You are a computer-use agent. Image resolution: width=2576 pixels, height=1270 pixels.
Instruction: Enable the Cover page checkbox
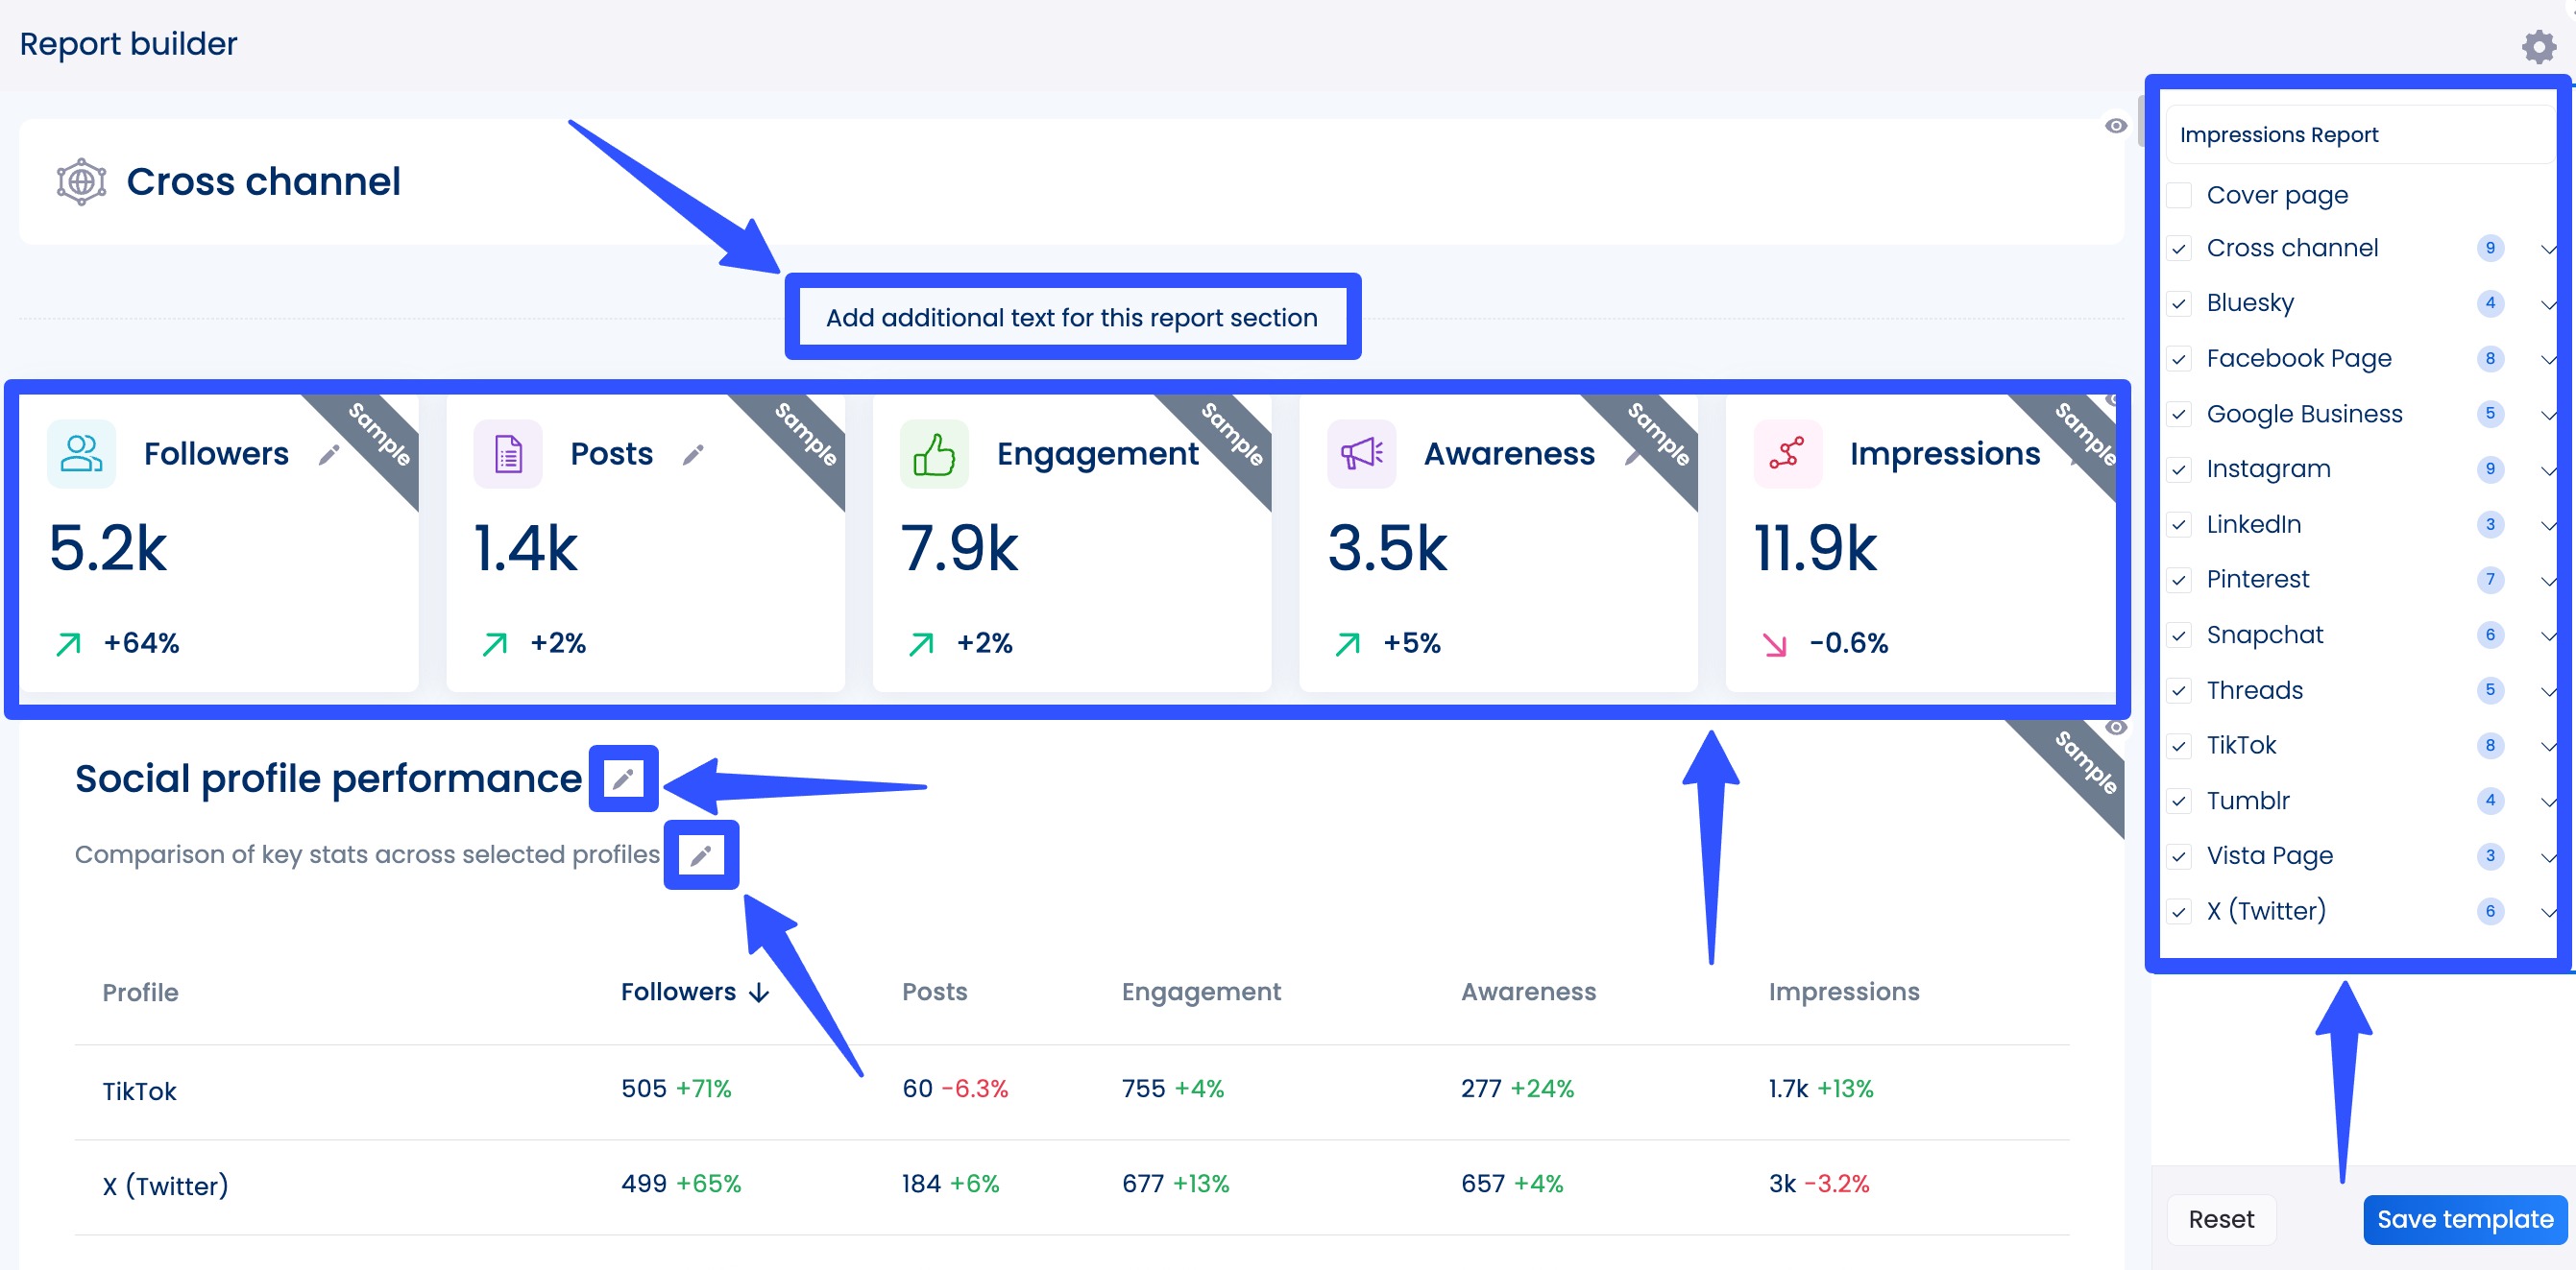[x=2179, y=195]
